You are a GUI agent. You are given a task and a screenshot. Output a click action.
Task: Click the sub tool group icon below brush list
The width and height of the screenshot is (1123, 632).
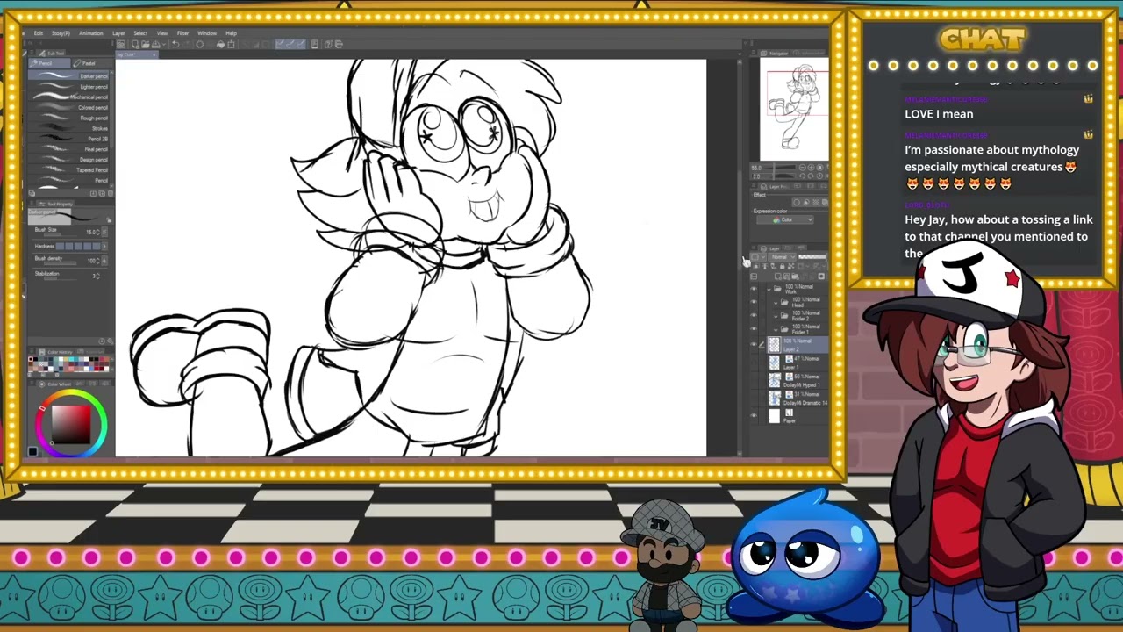point(32,193)
